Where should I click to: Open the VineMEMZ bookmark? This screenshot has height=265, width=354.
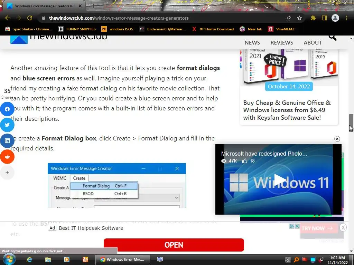pyautogui.click(x=281, y=29)
